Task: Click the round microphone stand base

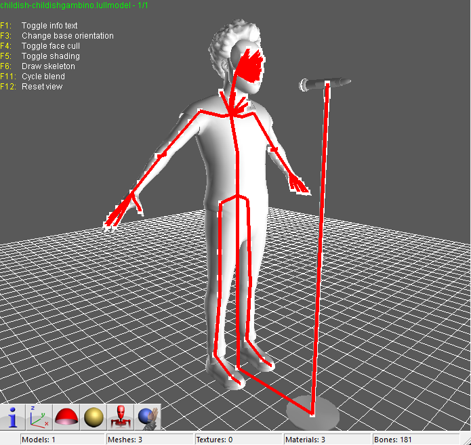Action: click(x=312, y=413)
